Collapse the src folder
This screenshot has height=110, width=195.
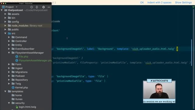tap(5, 33)
